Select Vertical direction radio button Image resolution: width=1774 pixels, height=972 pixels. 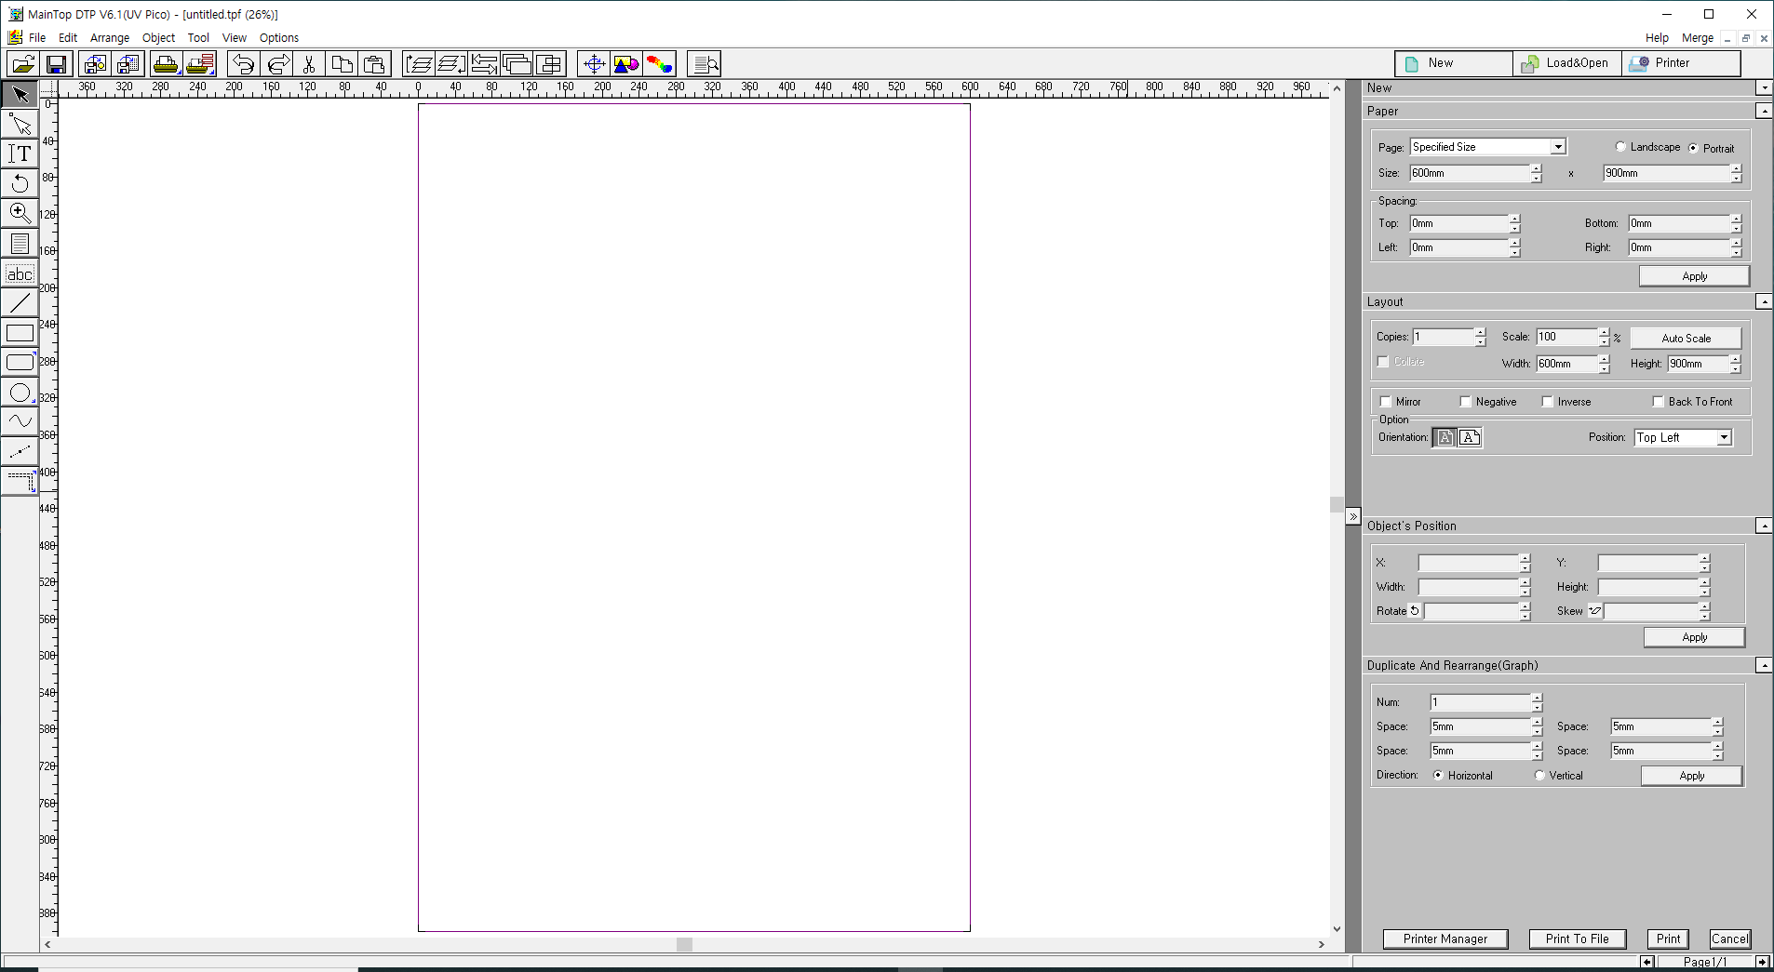(1539, 776)
